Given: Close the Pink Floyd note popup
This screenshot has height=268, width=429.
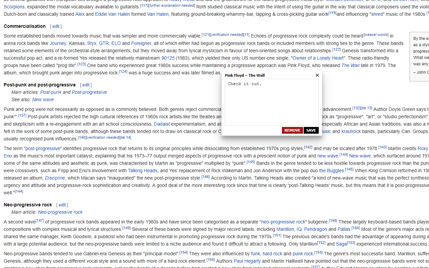Looking at the screenshot, I should pyautogui.click(x=317, y=75).
